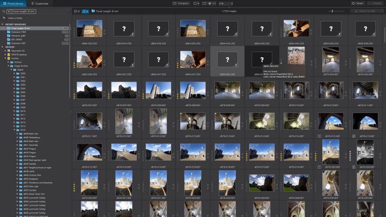Open the zoom percentage dropdown
Screen dimensions: 386x217
[226, 3]
